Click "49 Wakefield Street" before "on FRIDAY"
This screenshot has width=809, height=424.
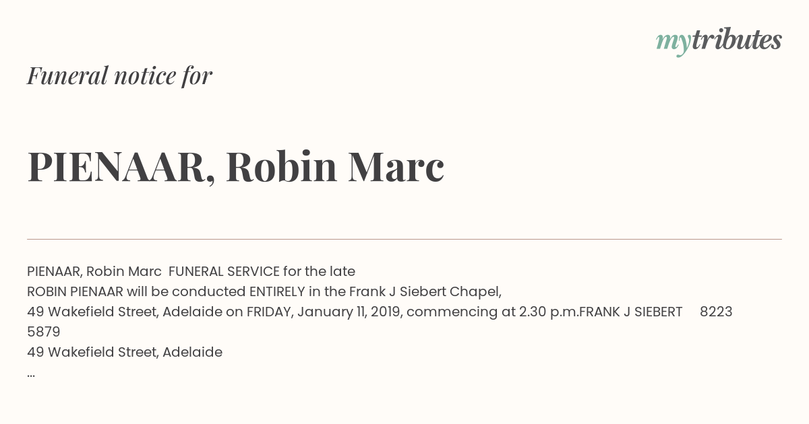click(92, 312)
